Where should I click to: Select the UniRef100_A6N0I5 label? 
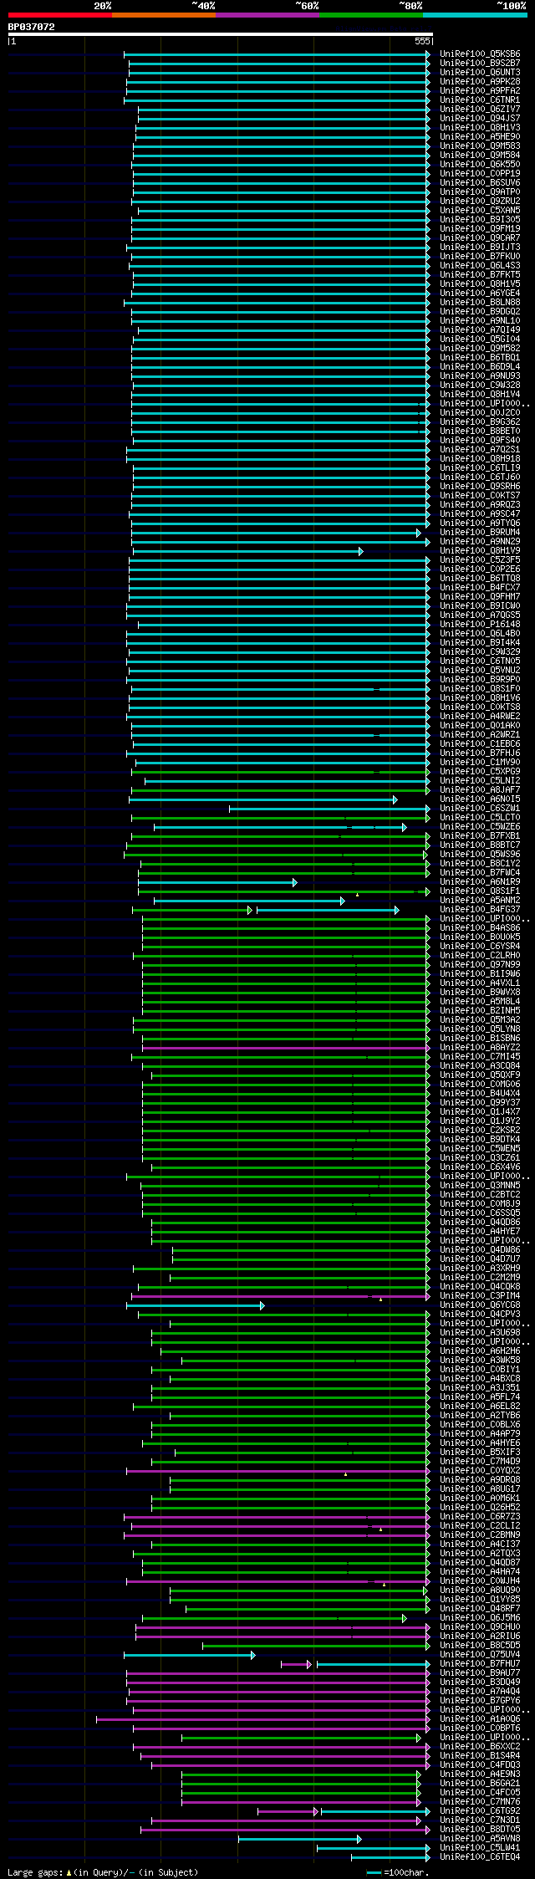(x=480, y=799)
